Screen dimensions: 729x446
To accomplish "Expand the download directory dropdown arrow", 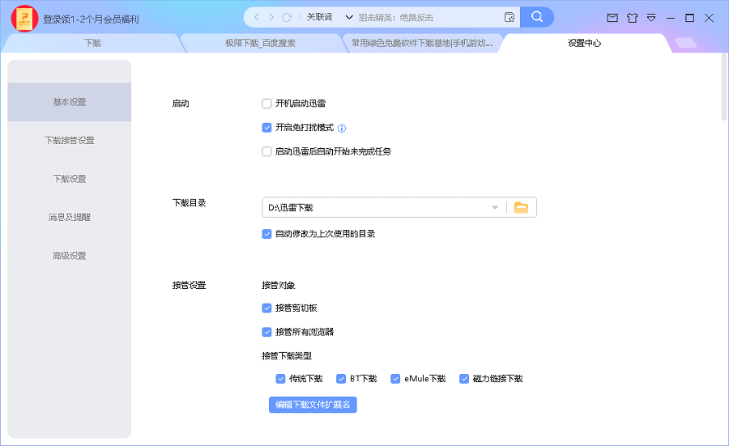I will point(495,208).
